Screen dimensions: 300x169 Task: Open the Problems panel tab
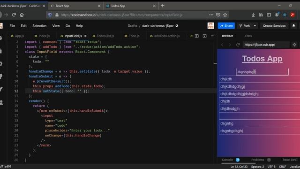tap(257, 160)
